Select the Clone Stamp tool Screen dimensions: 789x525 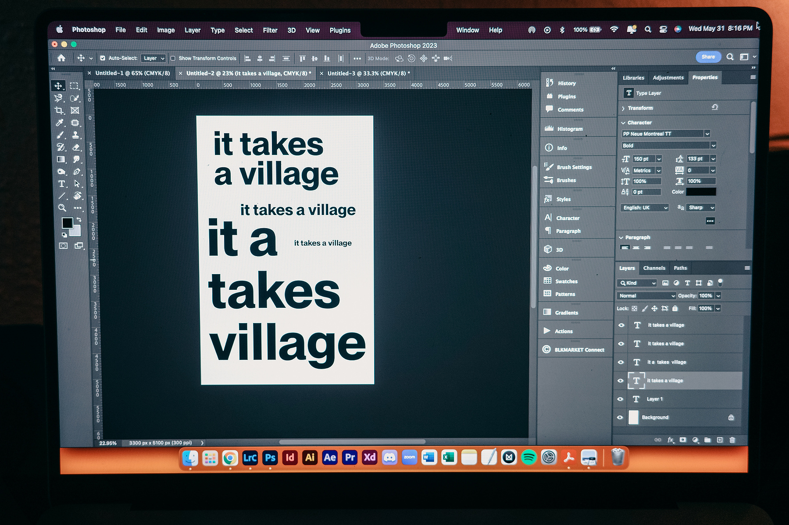[x=75, y=135]
